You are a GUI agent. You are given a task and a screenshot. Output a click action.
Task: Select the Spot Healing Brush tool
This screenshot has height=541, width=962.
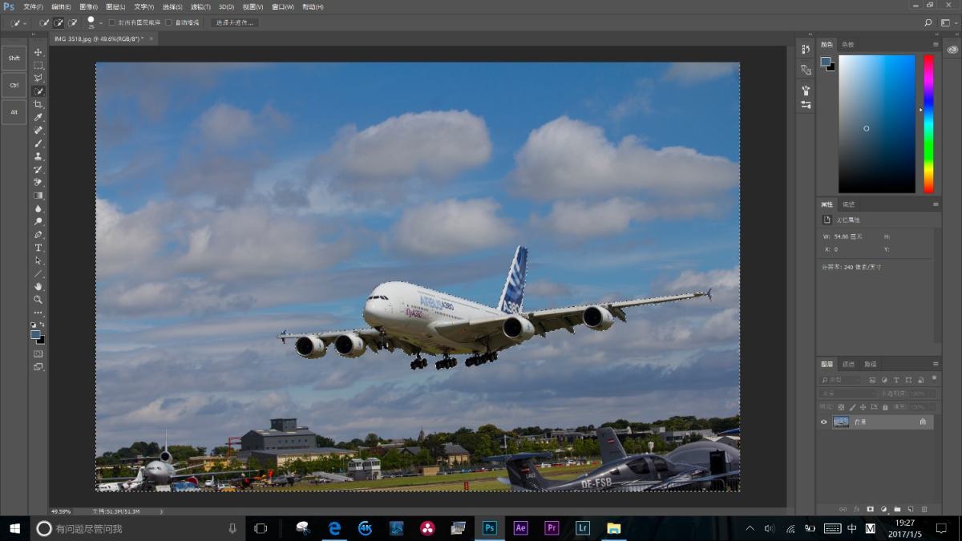click(x=38, y=130)
